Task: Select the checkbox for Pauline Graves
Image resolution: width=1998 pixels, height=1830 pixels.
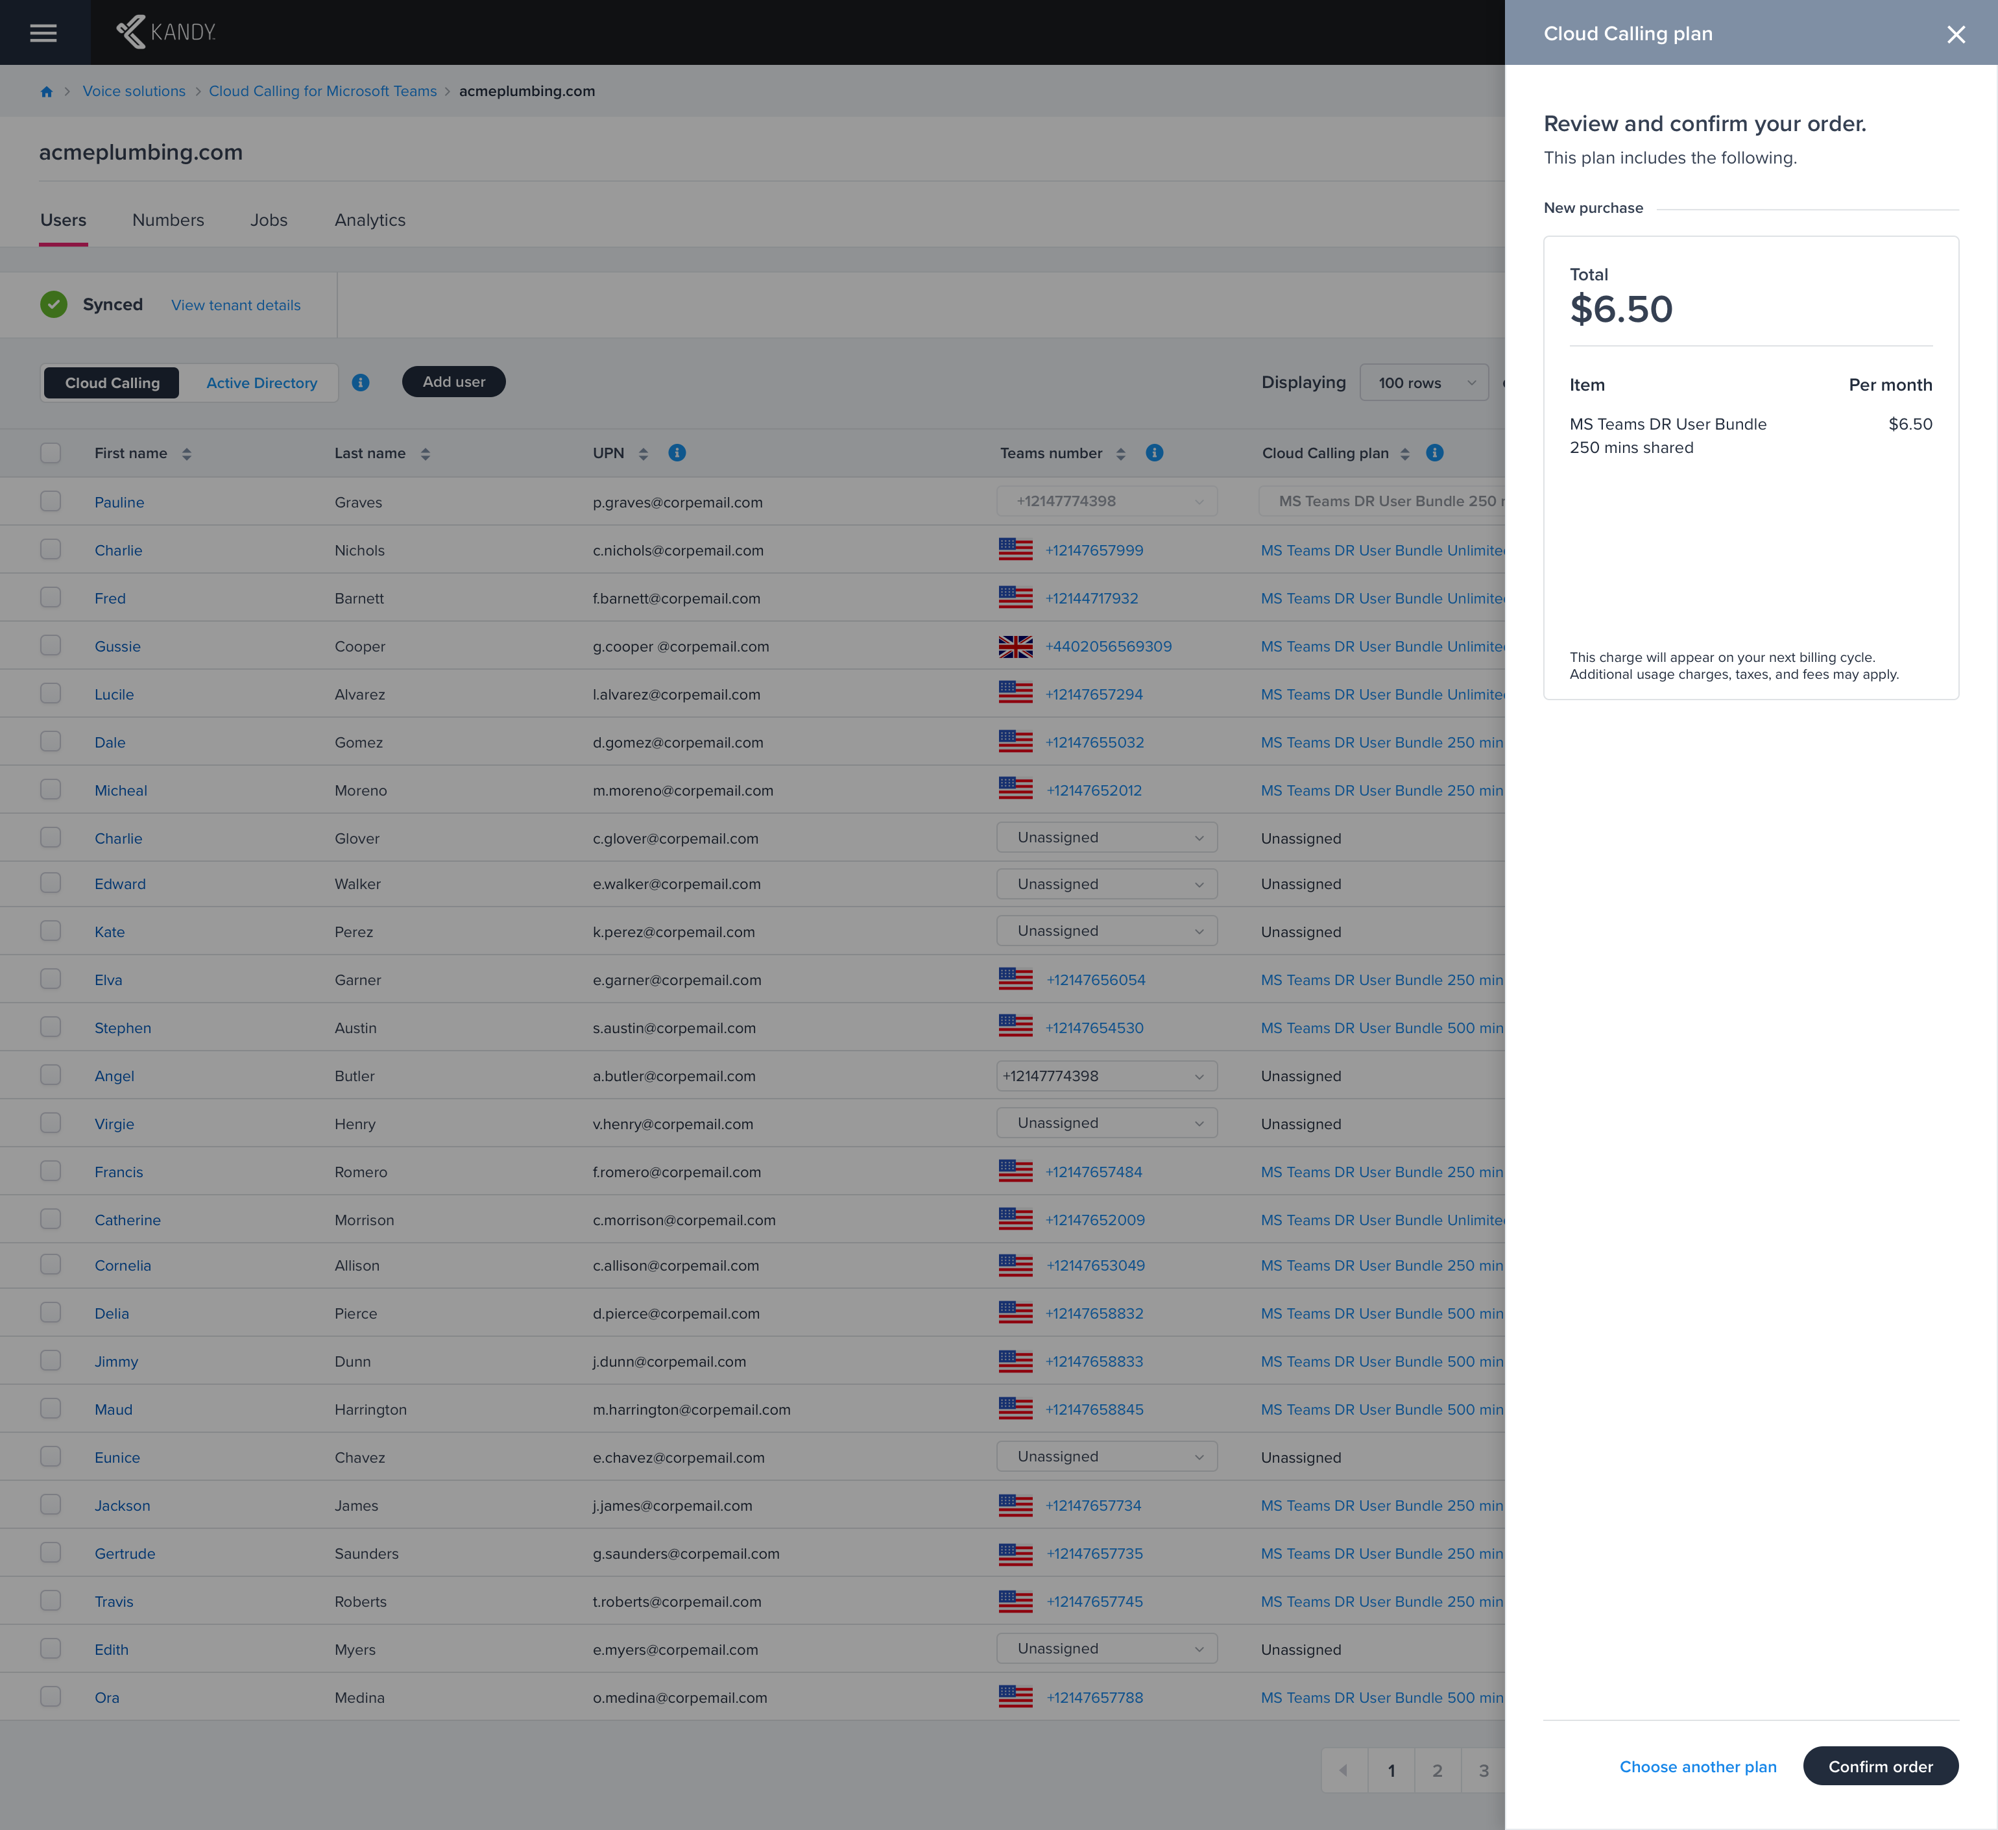Action: point(51,502)
